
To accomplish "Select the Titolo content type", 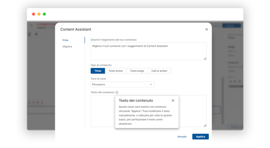I will [x=98, y=71].
